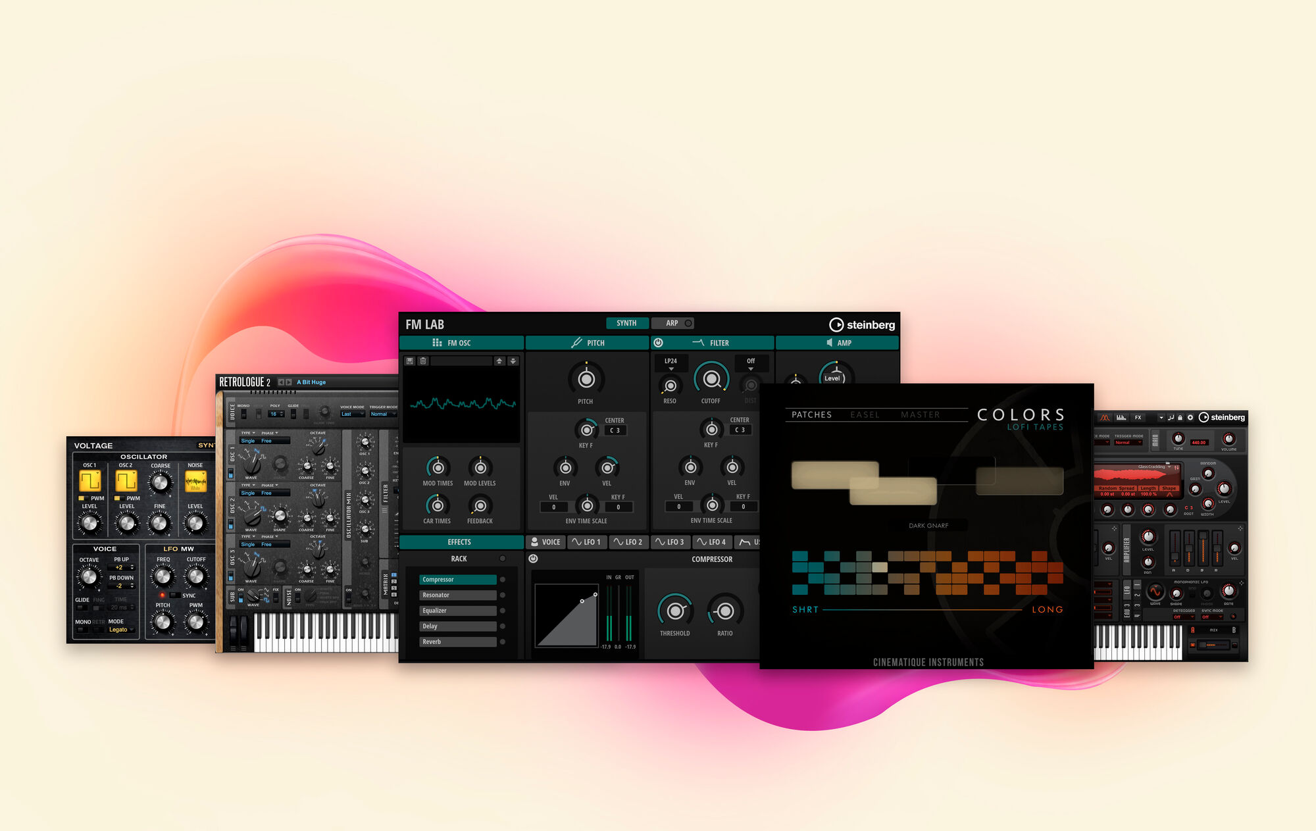Open the LP24 filter type dropdown in FM Lab
The height and width of the screenshot is (831, 1316).
[671, 363]
